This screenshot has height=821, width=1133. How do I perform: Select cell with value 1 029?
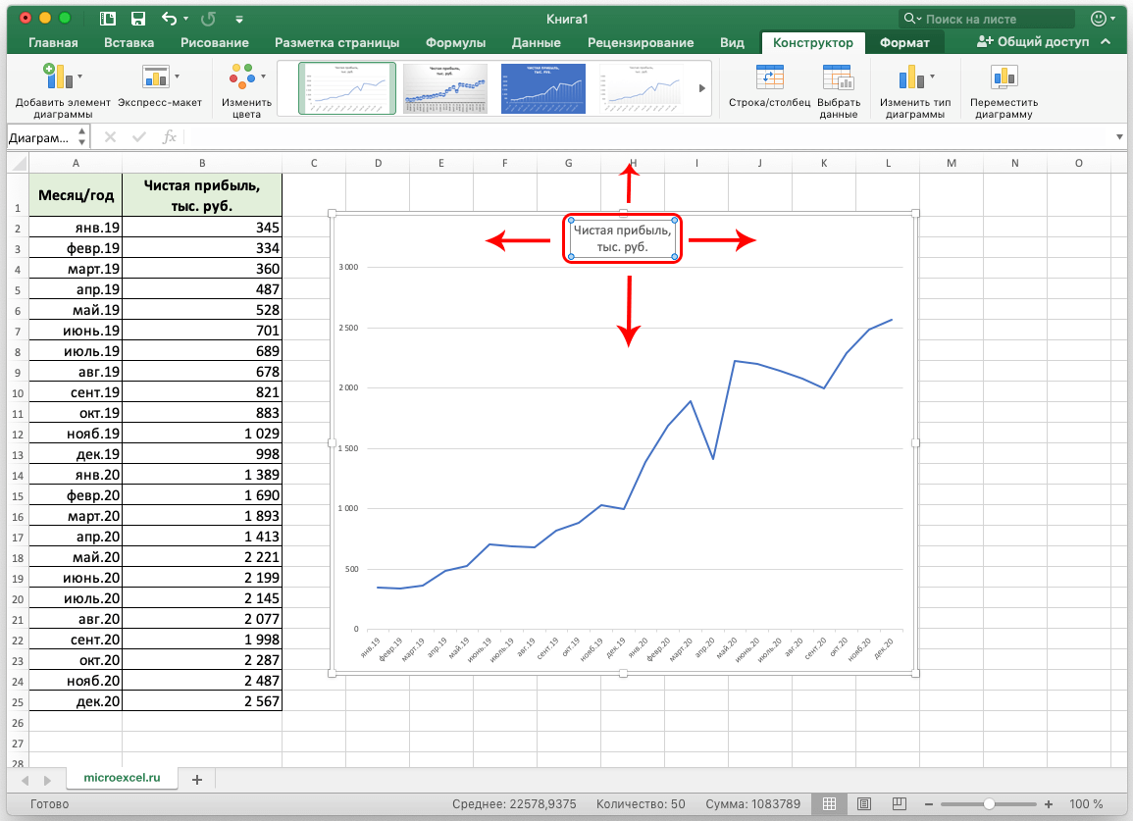(202, 434)
